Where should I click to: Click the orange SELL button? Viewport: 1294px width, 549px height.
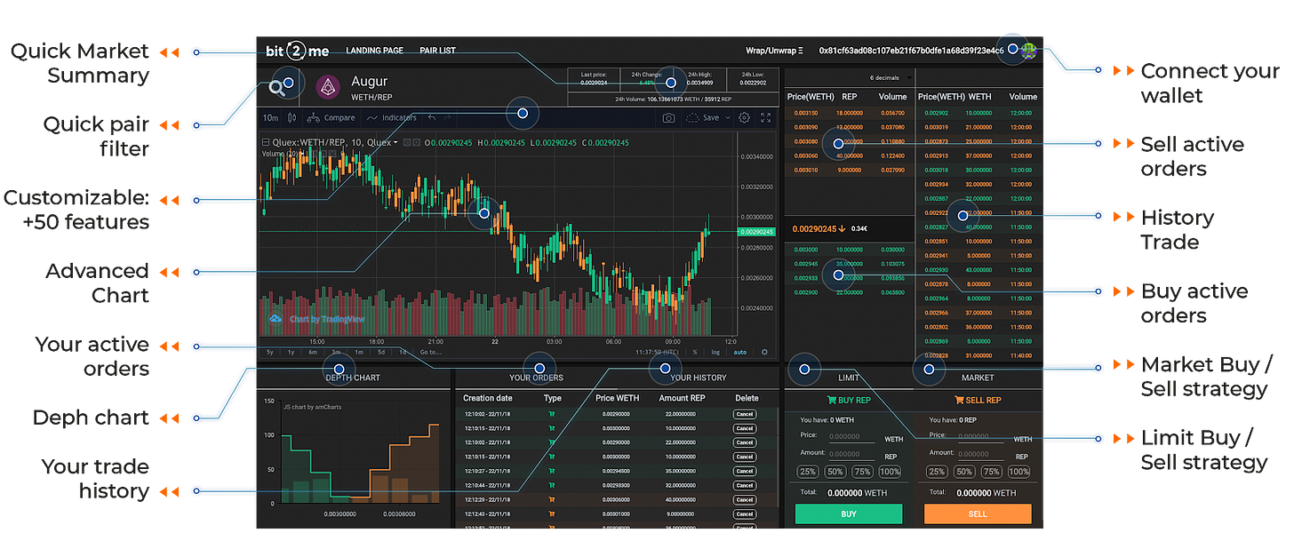(978, 514)
